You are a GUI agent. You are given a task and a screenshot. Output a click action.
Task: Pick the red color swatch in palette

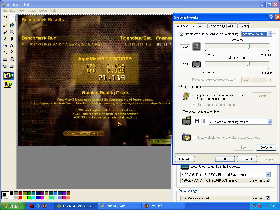[x=20, y=197]
